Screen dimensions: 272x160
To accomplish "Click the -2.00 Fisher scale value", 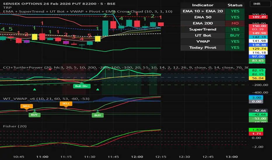I will coord(257,147).
